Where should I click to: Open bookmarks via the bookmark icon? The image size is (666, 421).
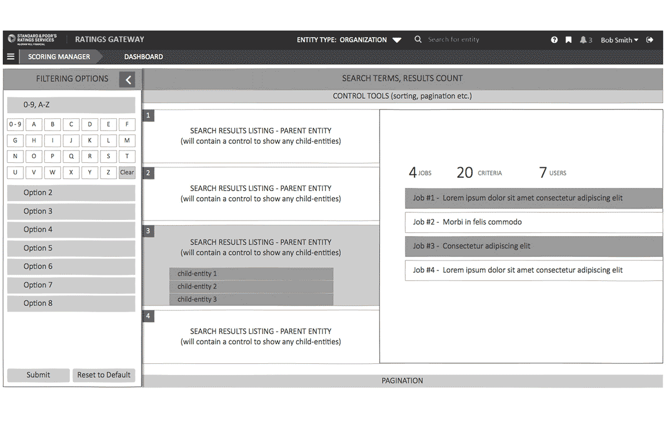click(x=568, y=40)
